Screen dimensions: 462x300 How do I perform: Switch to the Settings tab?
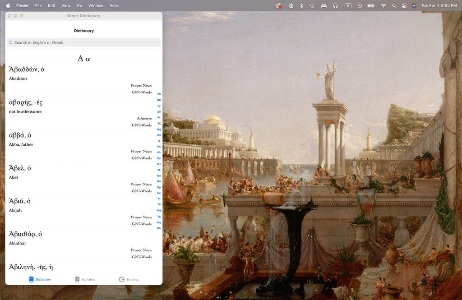[129, 279]
